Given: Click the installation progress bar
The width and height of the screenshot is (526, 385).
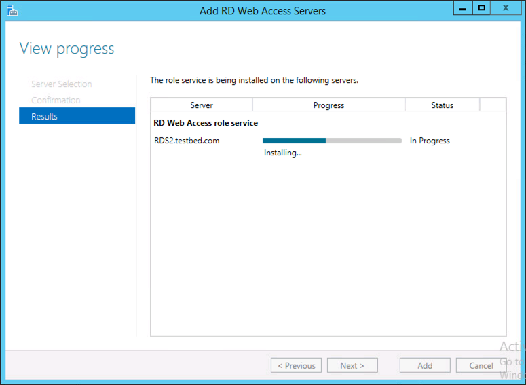Looking at the screenshot, I should point(332,141).
